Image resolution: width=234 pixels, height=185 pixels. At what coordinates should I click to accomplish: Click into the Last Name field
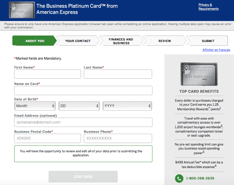click(118, 74)
